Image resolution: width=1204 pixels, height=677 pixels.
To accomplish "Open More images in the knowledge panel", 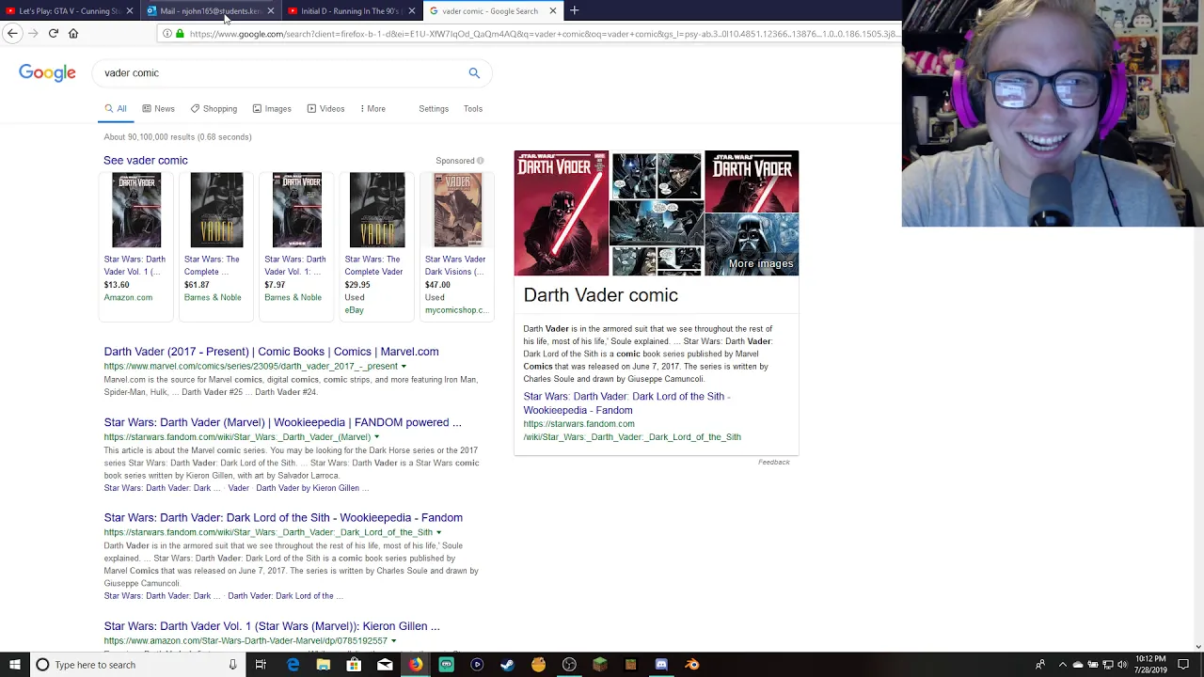I will click(x=761, y=264).
